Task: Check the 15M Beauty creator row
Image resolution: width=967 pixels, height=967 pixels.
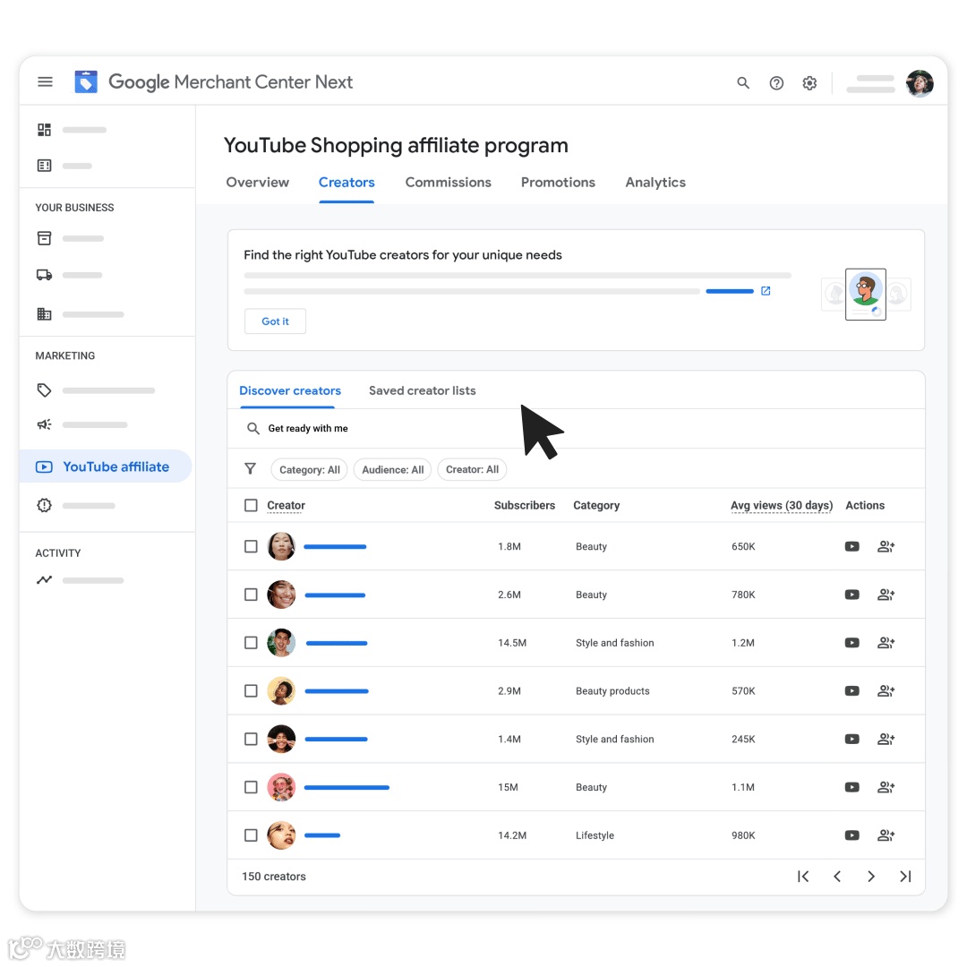Action: tap(251, 787)
